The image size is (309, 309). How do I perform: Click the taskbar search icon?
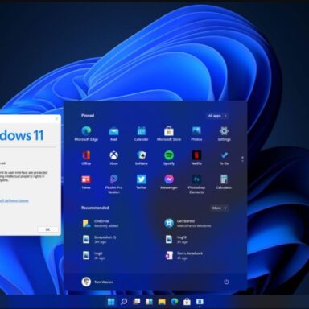click(124, 302)
